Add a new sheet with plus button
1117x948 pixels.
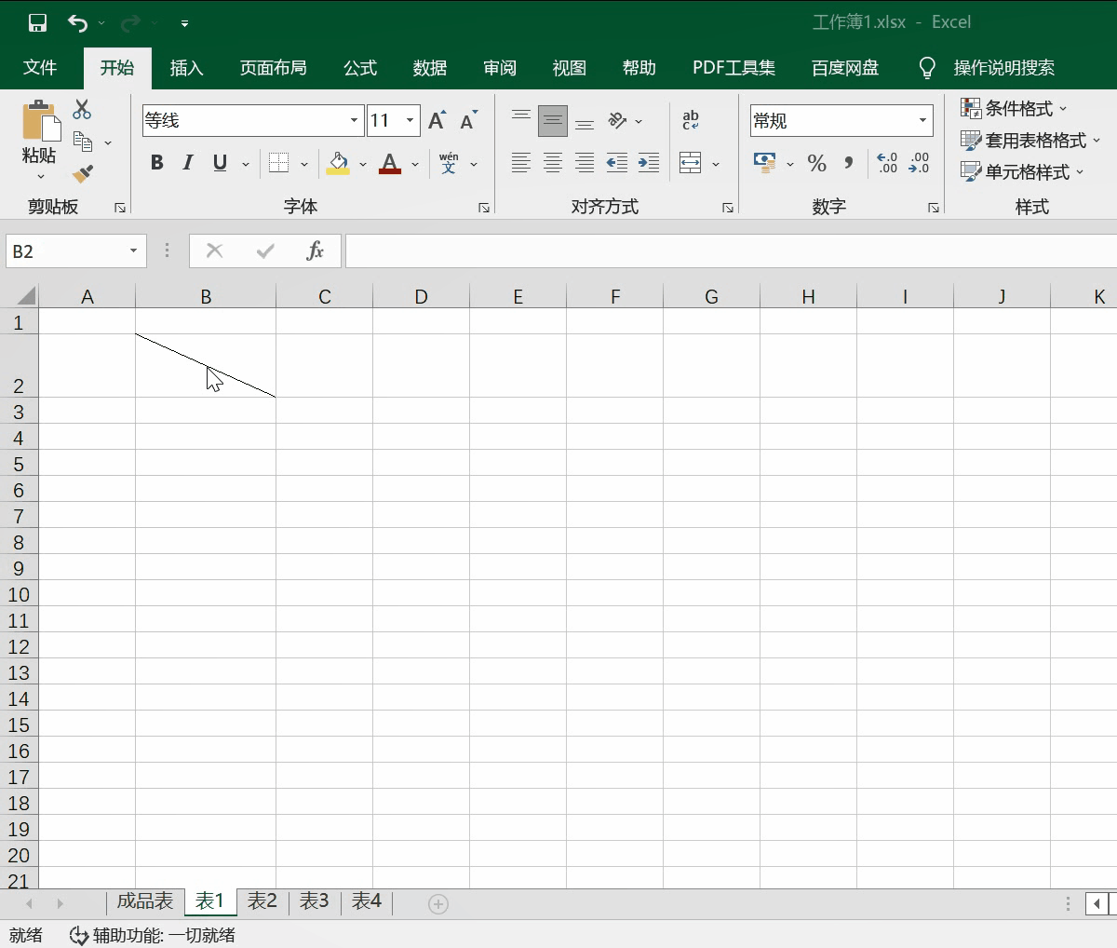pos(438,903)
